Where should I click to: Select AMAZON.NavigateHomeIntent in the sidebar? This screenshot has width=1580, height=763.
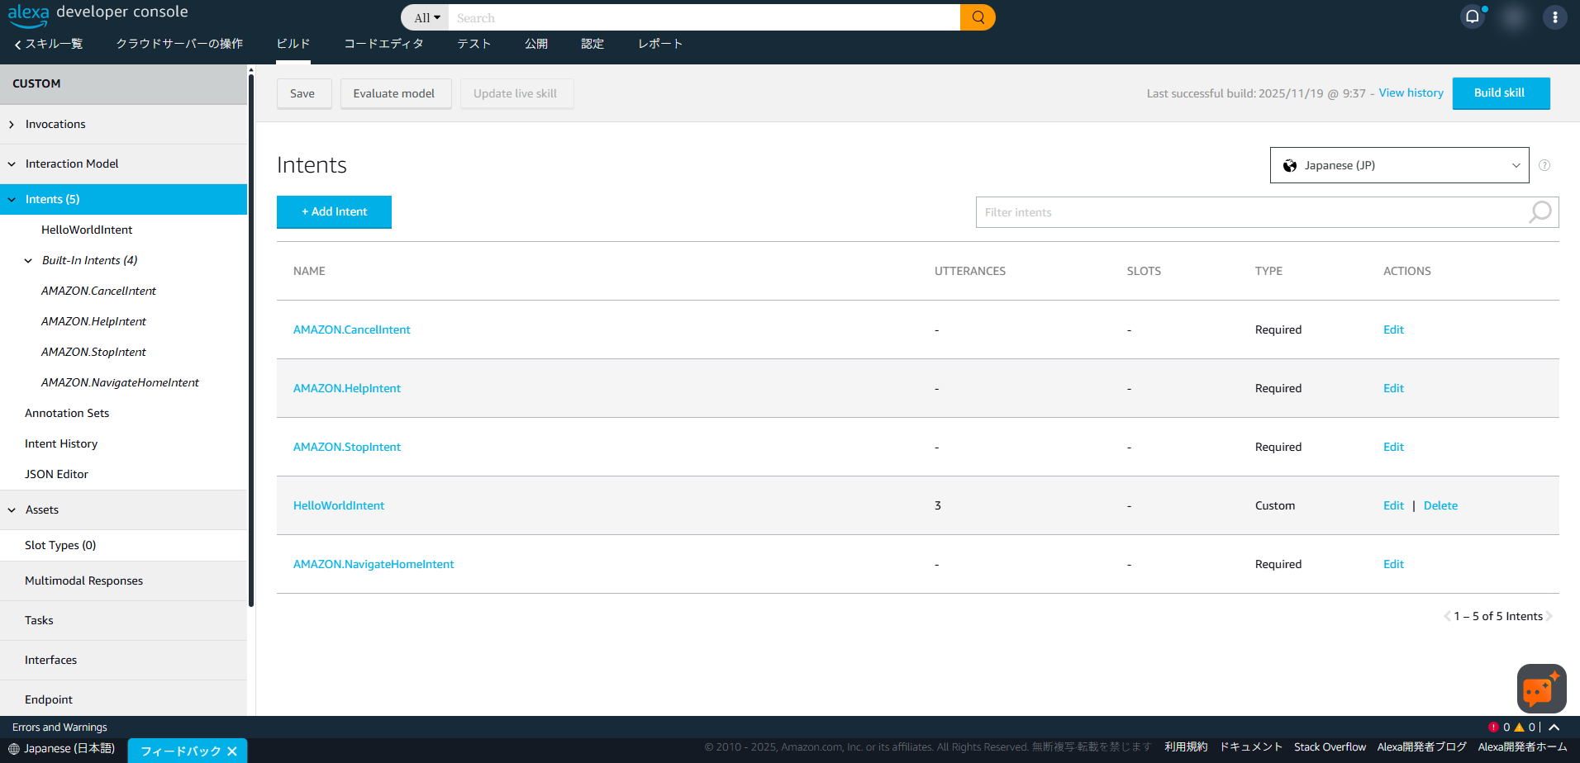pos(120,382)
